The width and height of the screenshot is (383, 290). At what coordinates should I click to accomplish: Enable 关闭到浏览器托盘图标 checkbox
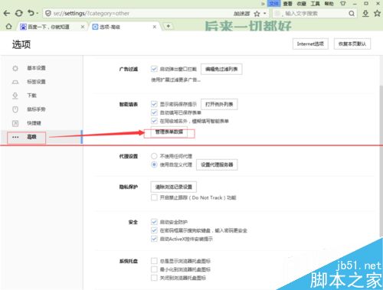click(154, 278)
